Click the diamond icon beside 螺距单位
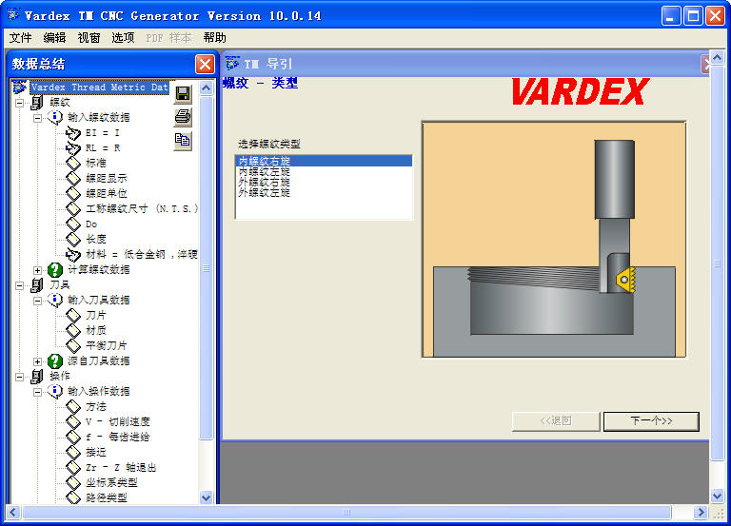This screenshot has height=526, width=731. [x=73, y=193]
